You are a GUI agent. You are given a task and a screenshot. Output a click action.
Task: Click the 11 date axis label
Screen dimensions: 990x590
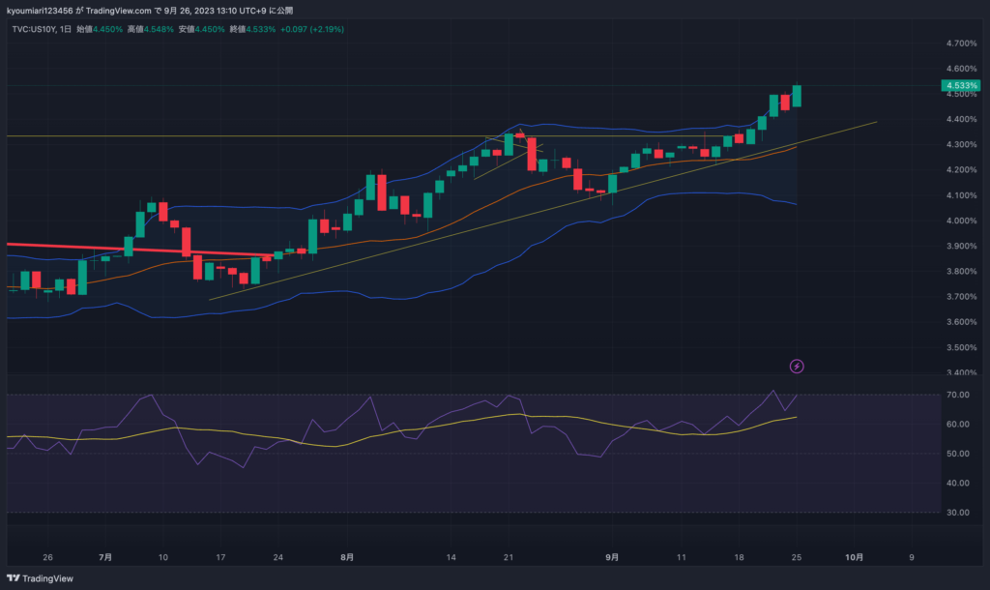point(681,557)
